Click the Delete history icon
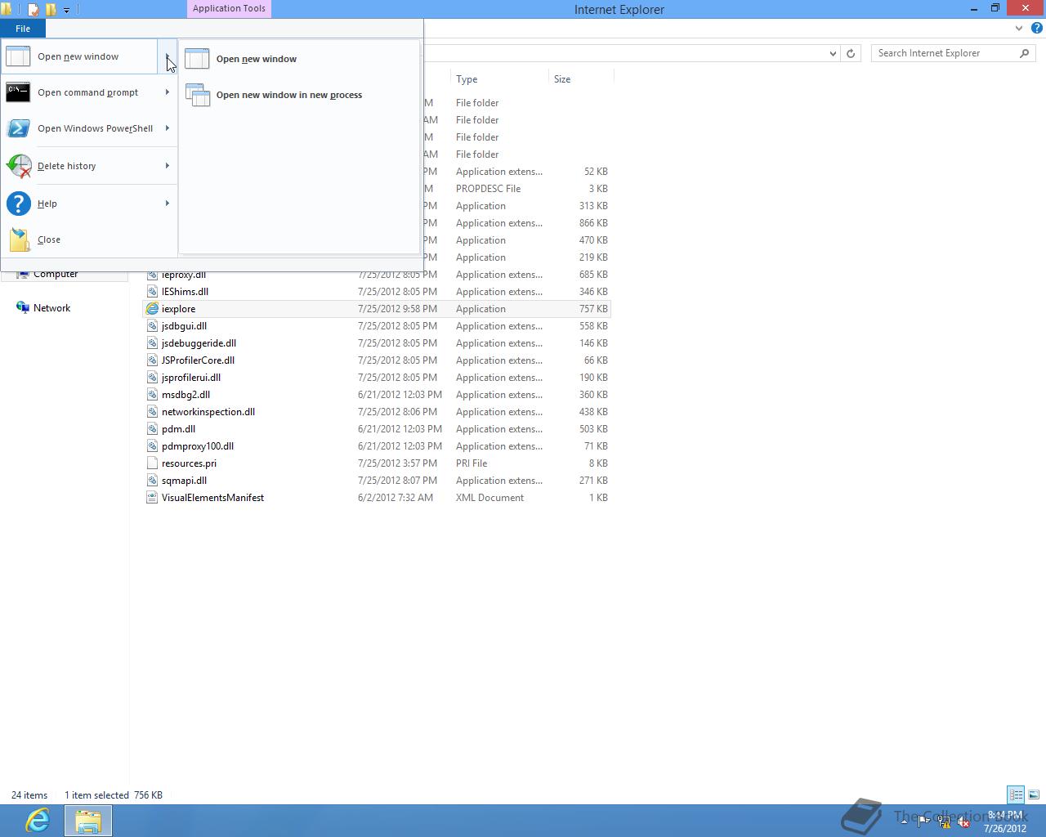The image size is (1046, 837). click(x=18, y=166)
